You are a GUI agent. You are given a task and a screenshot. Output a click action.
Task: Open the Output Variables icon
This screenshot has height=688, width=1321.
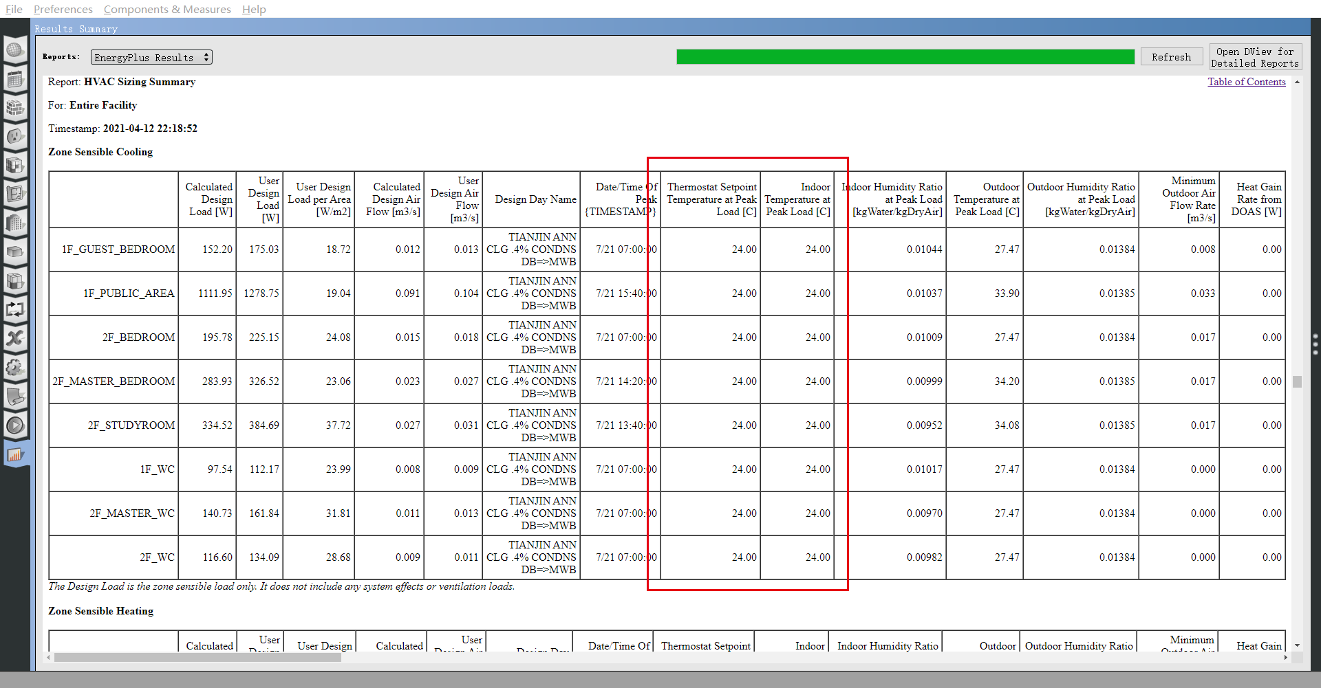pyautogui.click(x=15, y=339)
